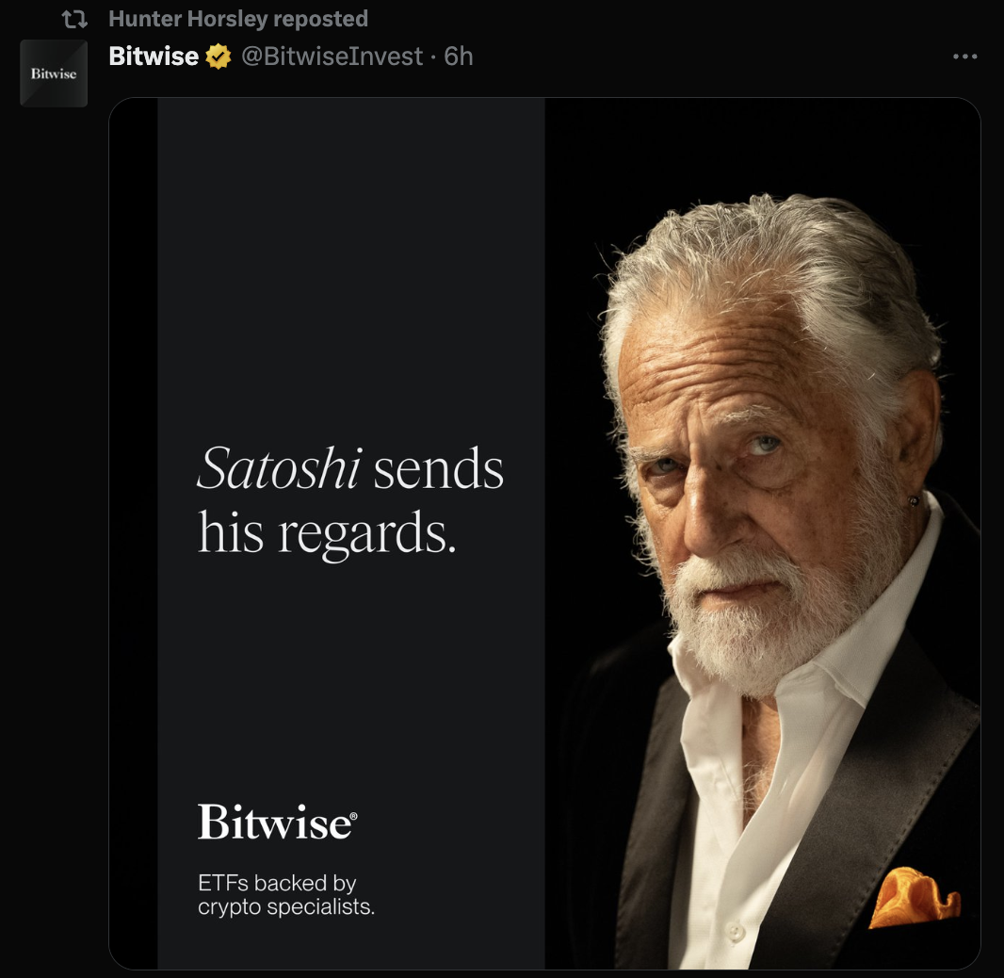The image size is (1004, 978).
Task: Click the repost arrows icon
Action: 73,19
